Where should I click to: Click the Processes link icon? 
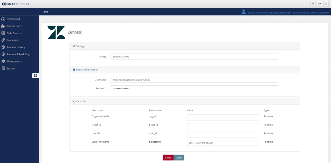[3, 40]
